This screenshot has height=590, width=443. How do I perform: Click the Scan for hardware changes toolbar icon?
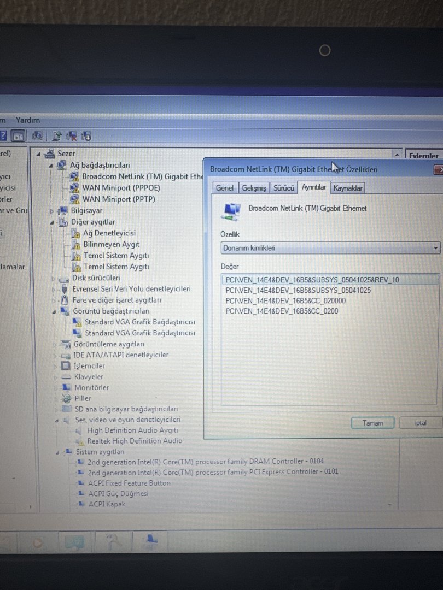tap(37, 135)
